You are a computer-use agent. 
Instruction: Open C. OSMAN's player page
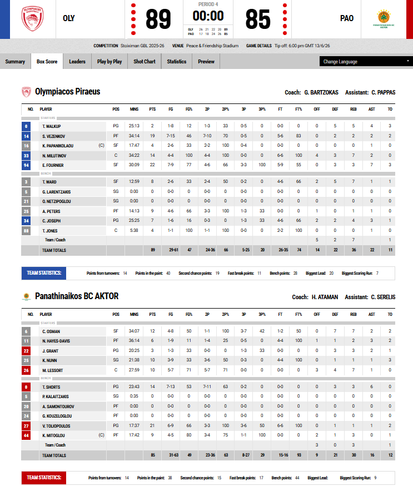51,331
